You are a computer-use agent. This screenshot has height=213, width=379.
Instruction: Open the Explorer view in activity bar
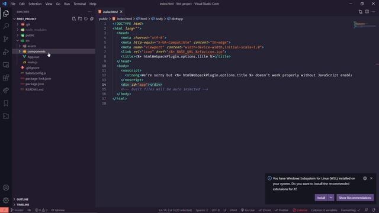(6, 13)
